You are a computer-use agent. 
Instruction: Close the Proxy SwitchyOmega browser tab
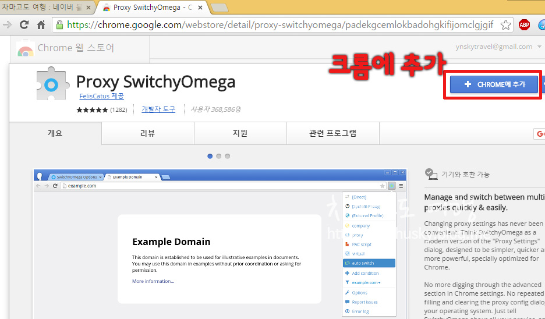200,8
